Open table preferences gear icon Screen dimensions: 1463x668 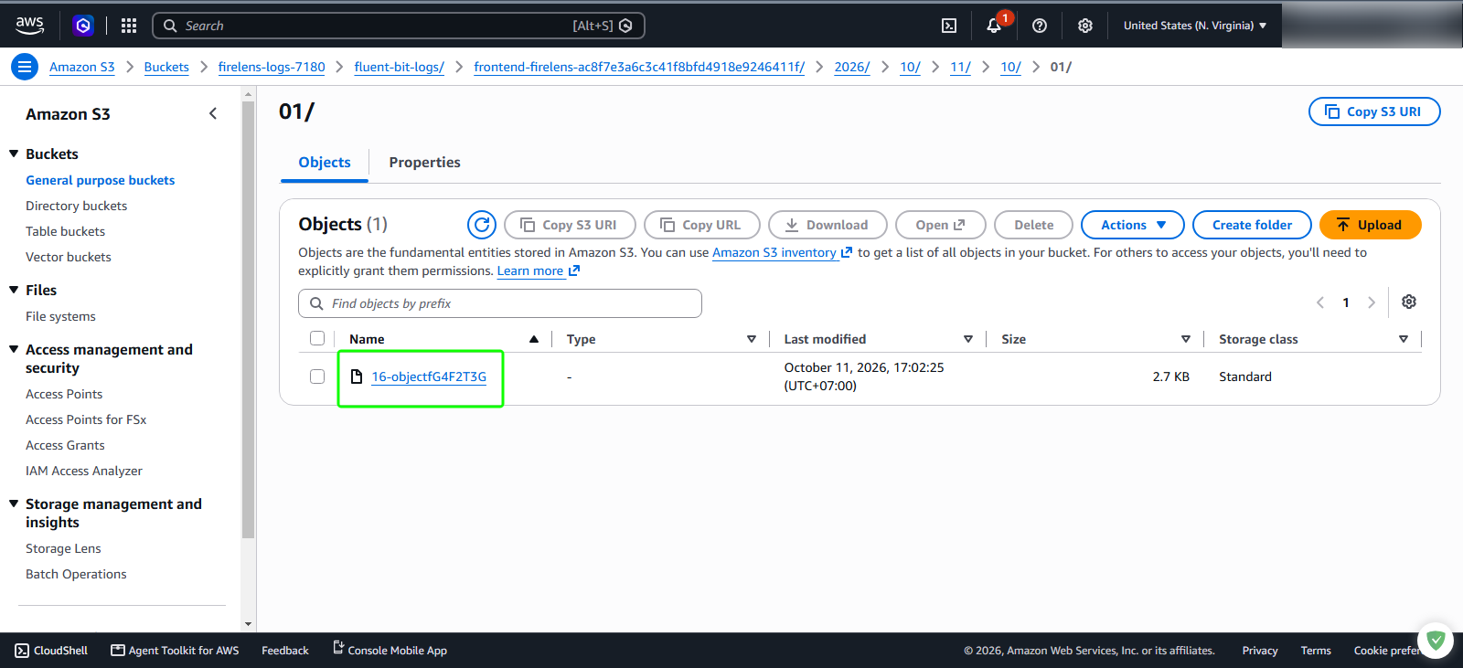[1409, 302]
